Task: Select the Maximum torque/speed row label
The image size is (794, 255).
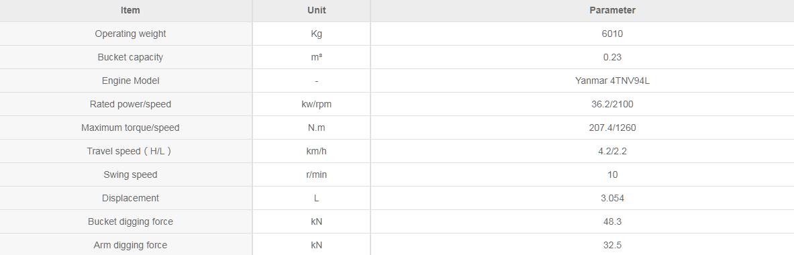Action: 130,127
